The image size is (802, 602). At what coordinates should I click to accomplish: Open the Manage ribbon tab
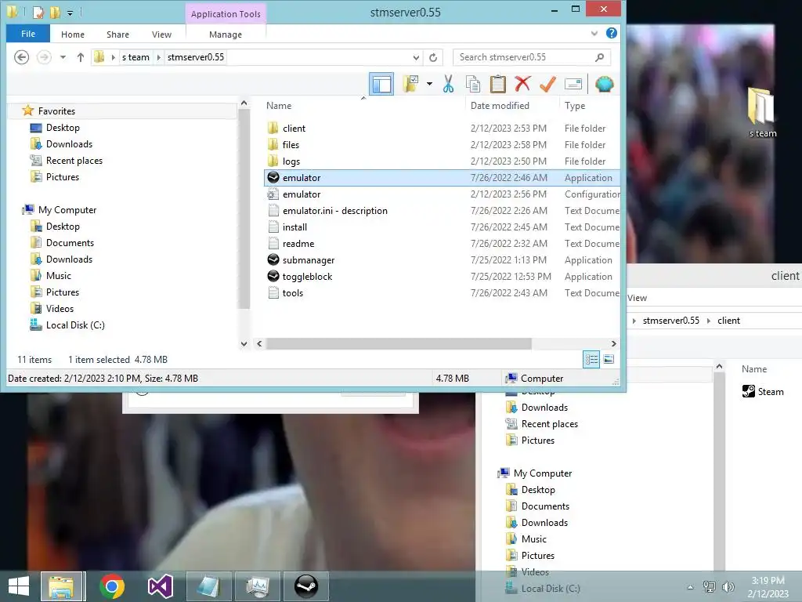(226, 34)
